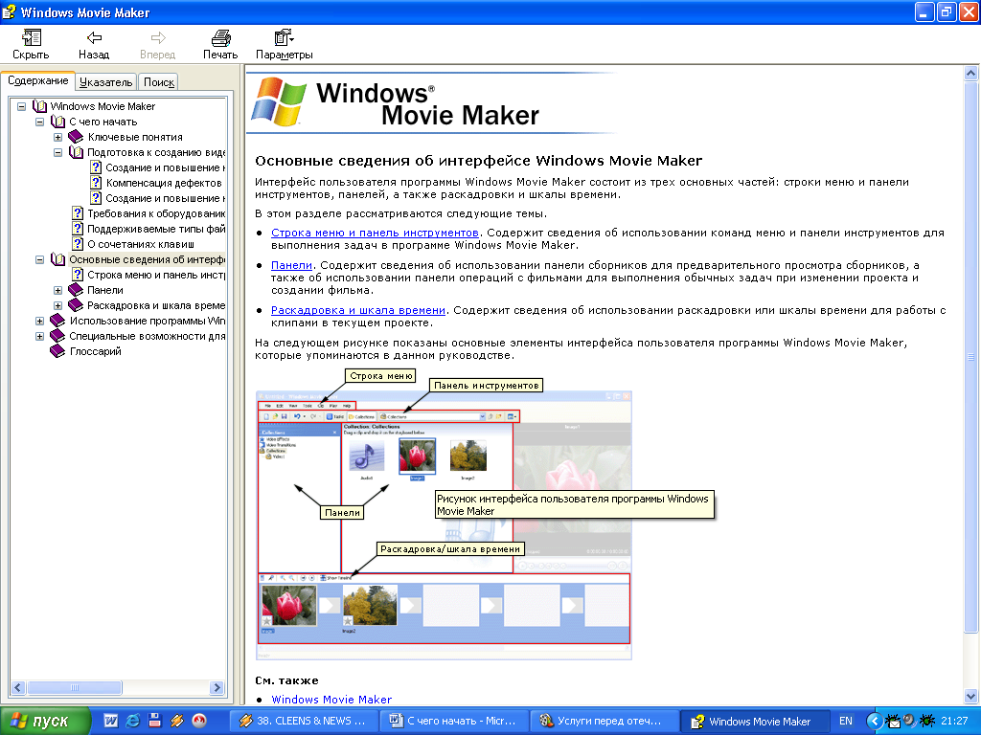Switch to С чего начать Word taskbar button
Screen dimensions: 981x735
454,721
